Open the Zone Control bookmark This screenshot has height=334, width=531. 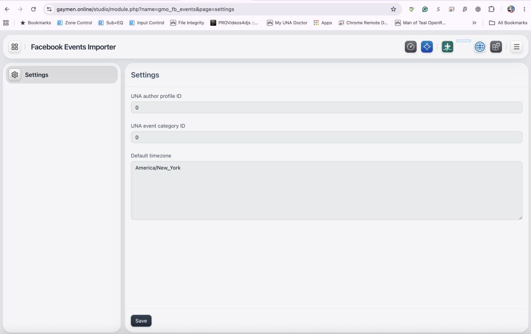(x=75, y=23)
